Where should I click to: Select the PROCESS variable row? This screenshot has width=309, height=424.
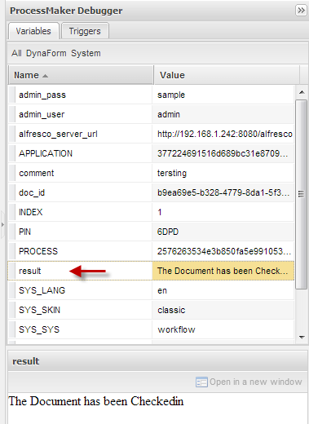click(x=151, y=251)
